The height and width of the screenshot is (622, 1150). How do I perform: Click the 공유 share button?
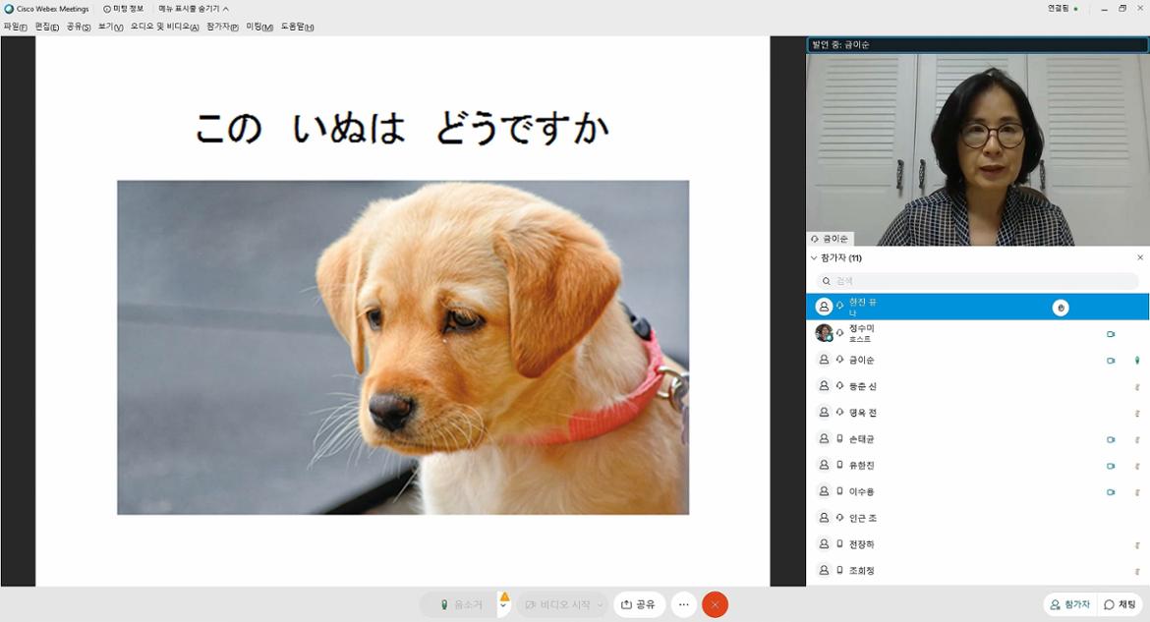[639, 605]
